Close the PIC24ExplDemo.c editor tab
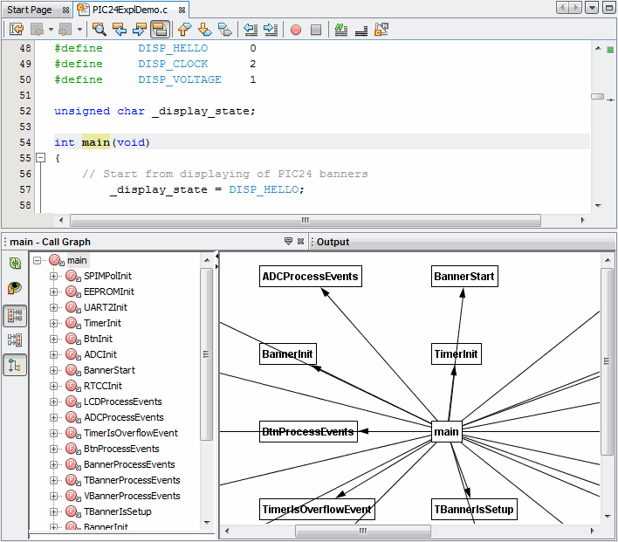This screenshot has height=542, width=618. (x=182, y=10)
